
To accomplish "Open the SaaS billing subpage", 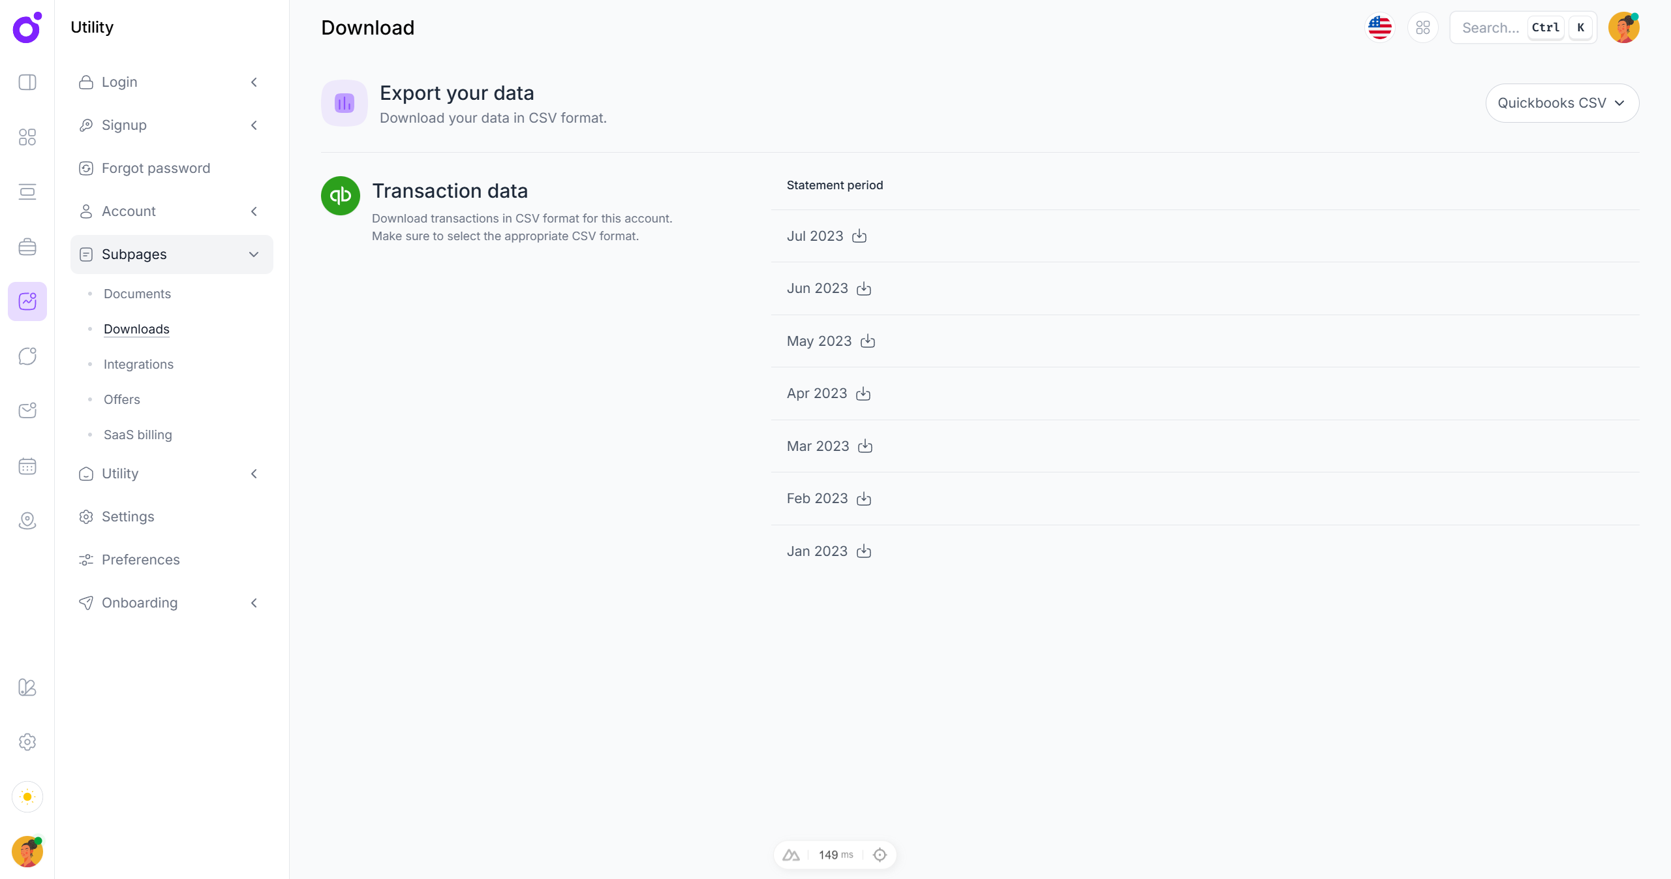I will 138,435.
